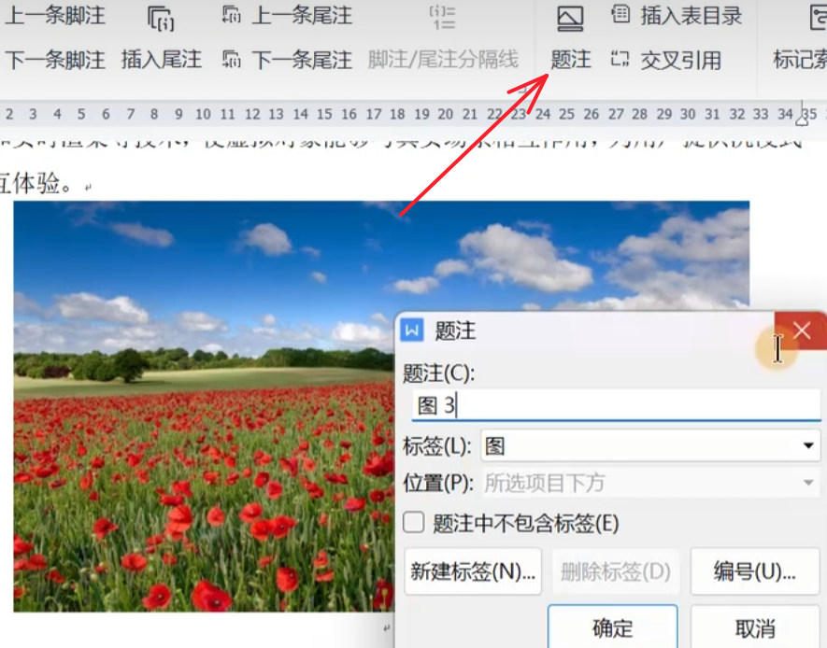Click previous endnote icon beside 上一条尾注
Viewport: 827px width, 648px height.
click(x=232, y=15)
